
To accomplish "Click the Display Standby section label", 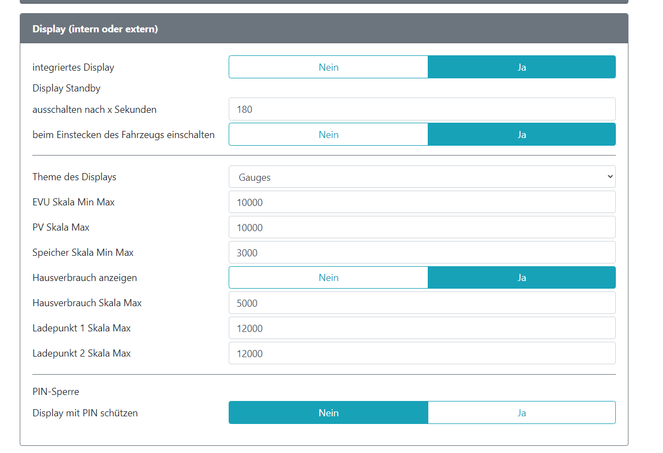I will (x=66, y=88).
